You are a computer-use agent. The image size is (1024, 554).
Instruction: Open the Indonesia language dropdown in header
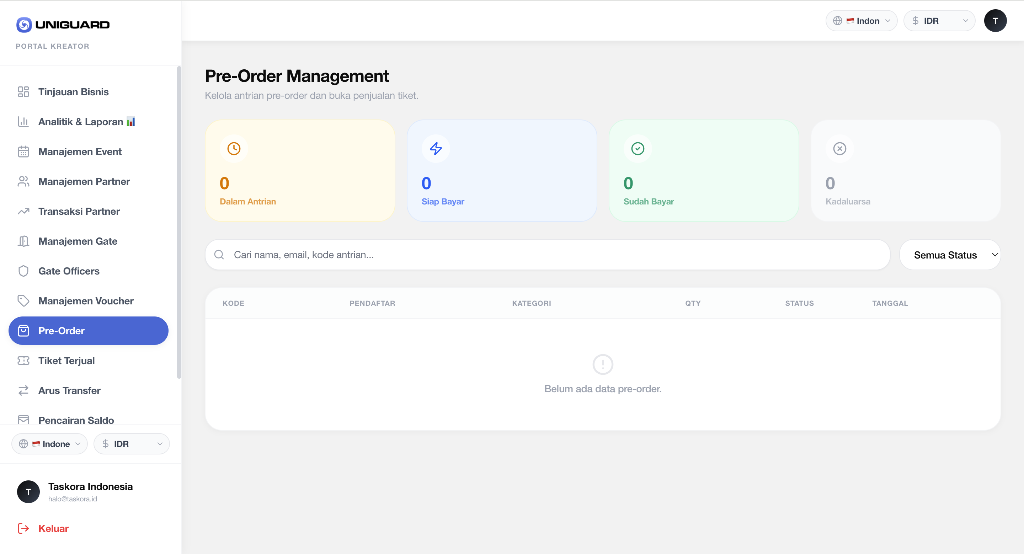click(x=861, y=20)
